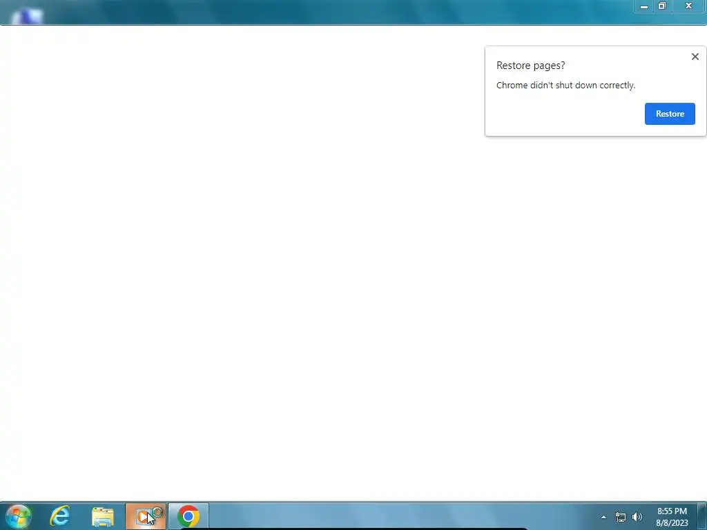Open the Windows Start menu
Image resolution: width=707 pixels, height=530 pixels.
(19, 516)
